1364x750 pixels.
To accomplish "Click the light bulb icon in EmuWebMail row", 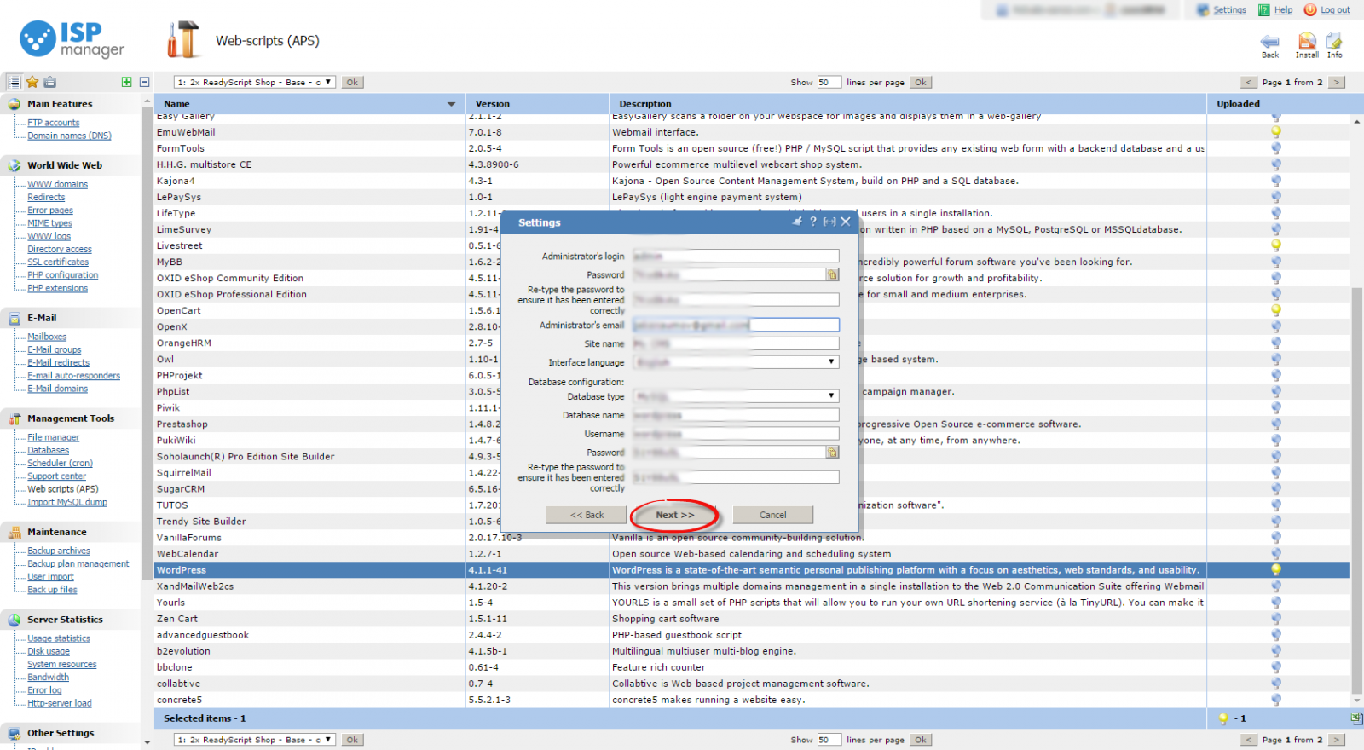I will (1276, 132).
